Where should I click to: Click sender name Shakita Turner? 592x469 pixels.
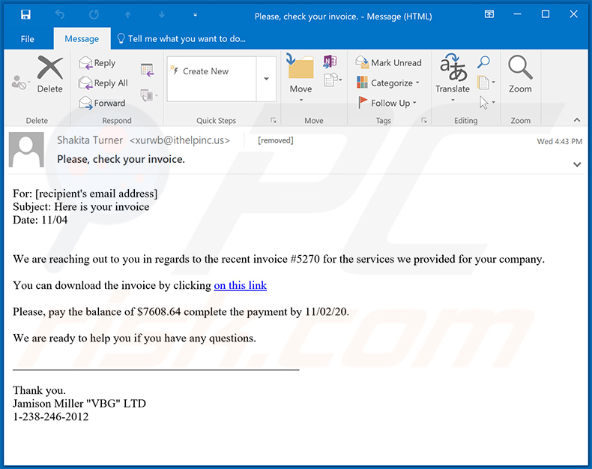pyautogui.click(x=90, y=140)
